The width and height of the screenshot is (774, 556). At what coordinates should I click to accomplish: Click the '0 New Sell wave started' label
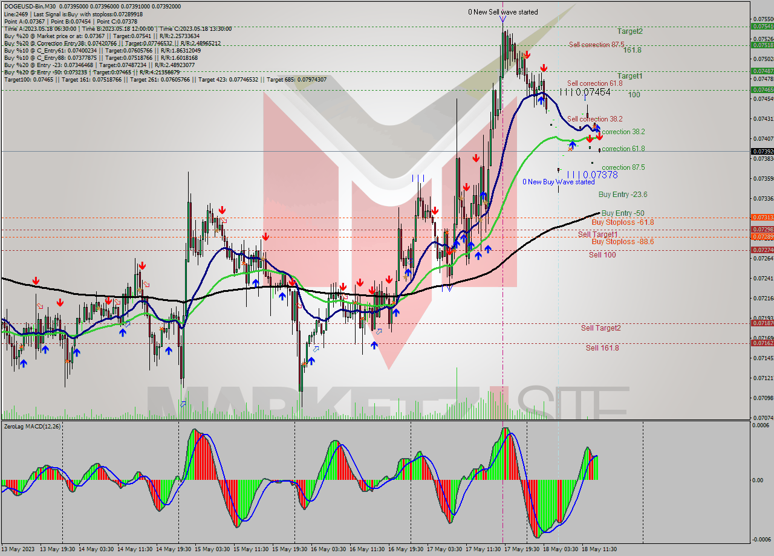(503, 12)
